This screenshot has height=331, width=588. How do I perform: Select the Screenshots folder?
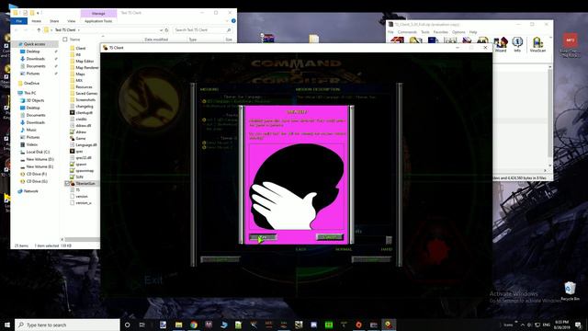pyautogui.click(x=85, y=100)
